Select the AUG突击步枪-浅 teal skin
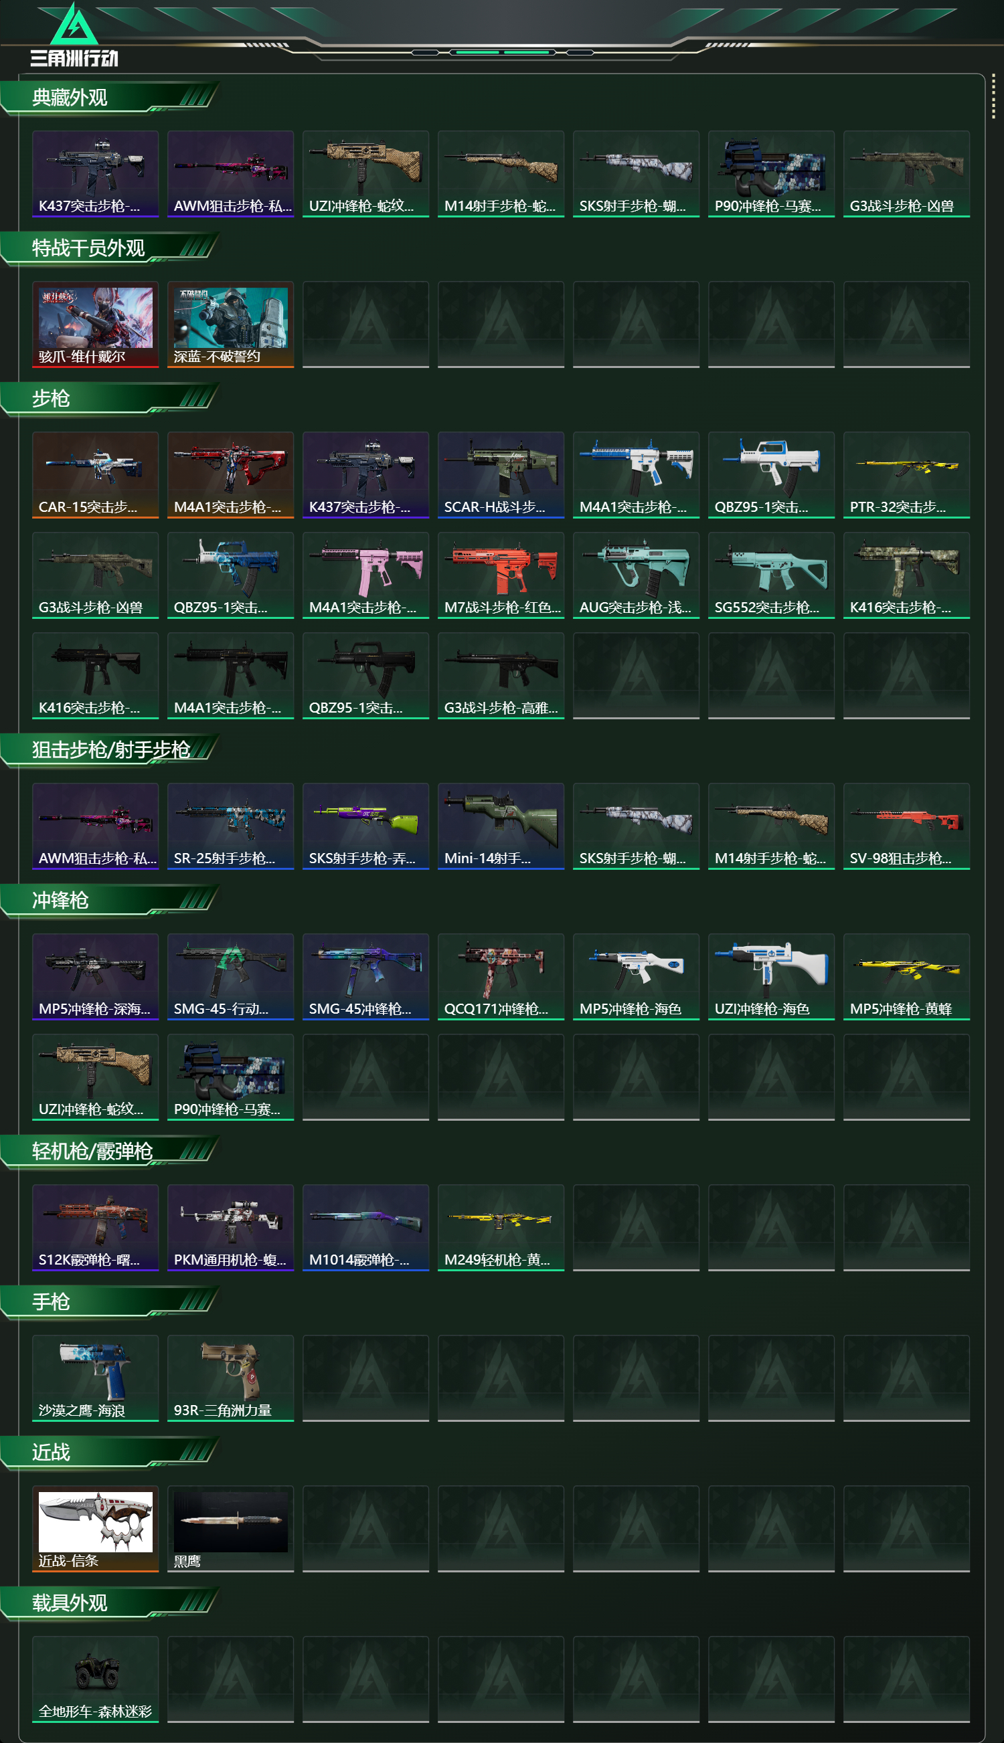The image size is (1004, 1743). tap(636, 575)
